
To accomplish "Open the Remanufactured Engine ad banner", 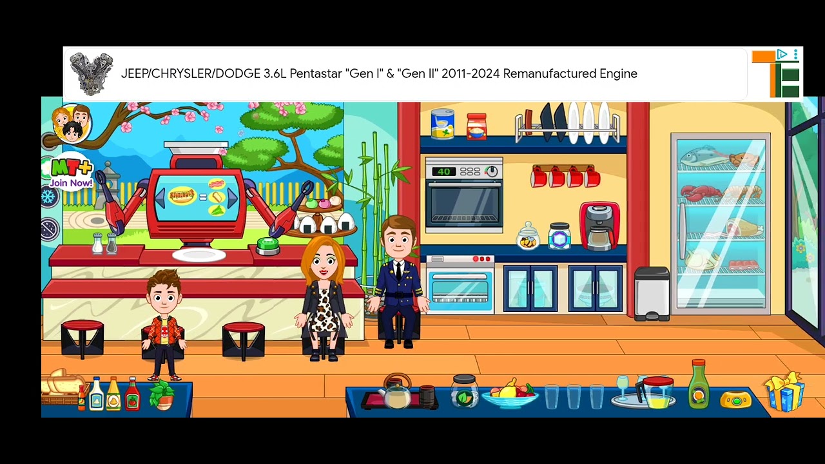I will click(x=405, y=73).
